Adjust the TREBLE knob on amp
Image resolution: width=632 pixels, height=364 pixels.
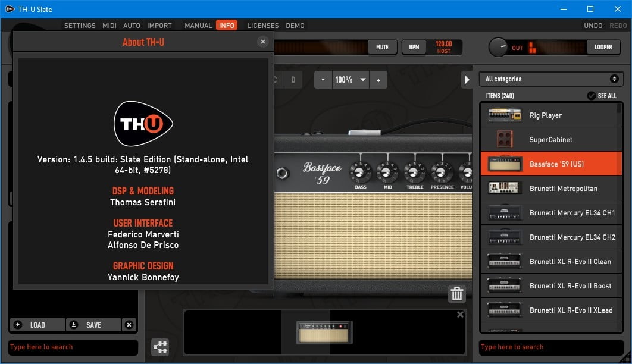414,172
